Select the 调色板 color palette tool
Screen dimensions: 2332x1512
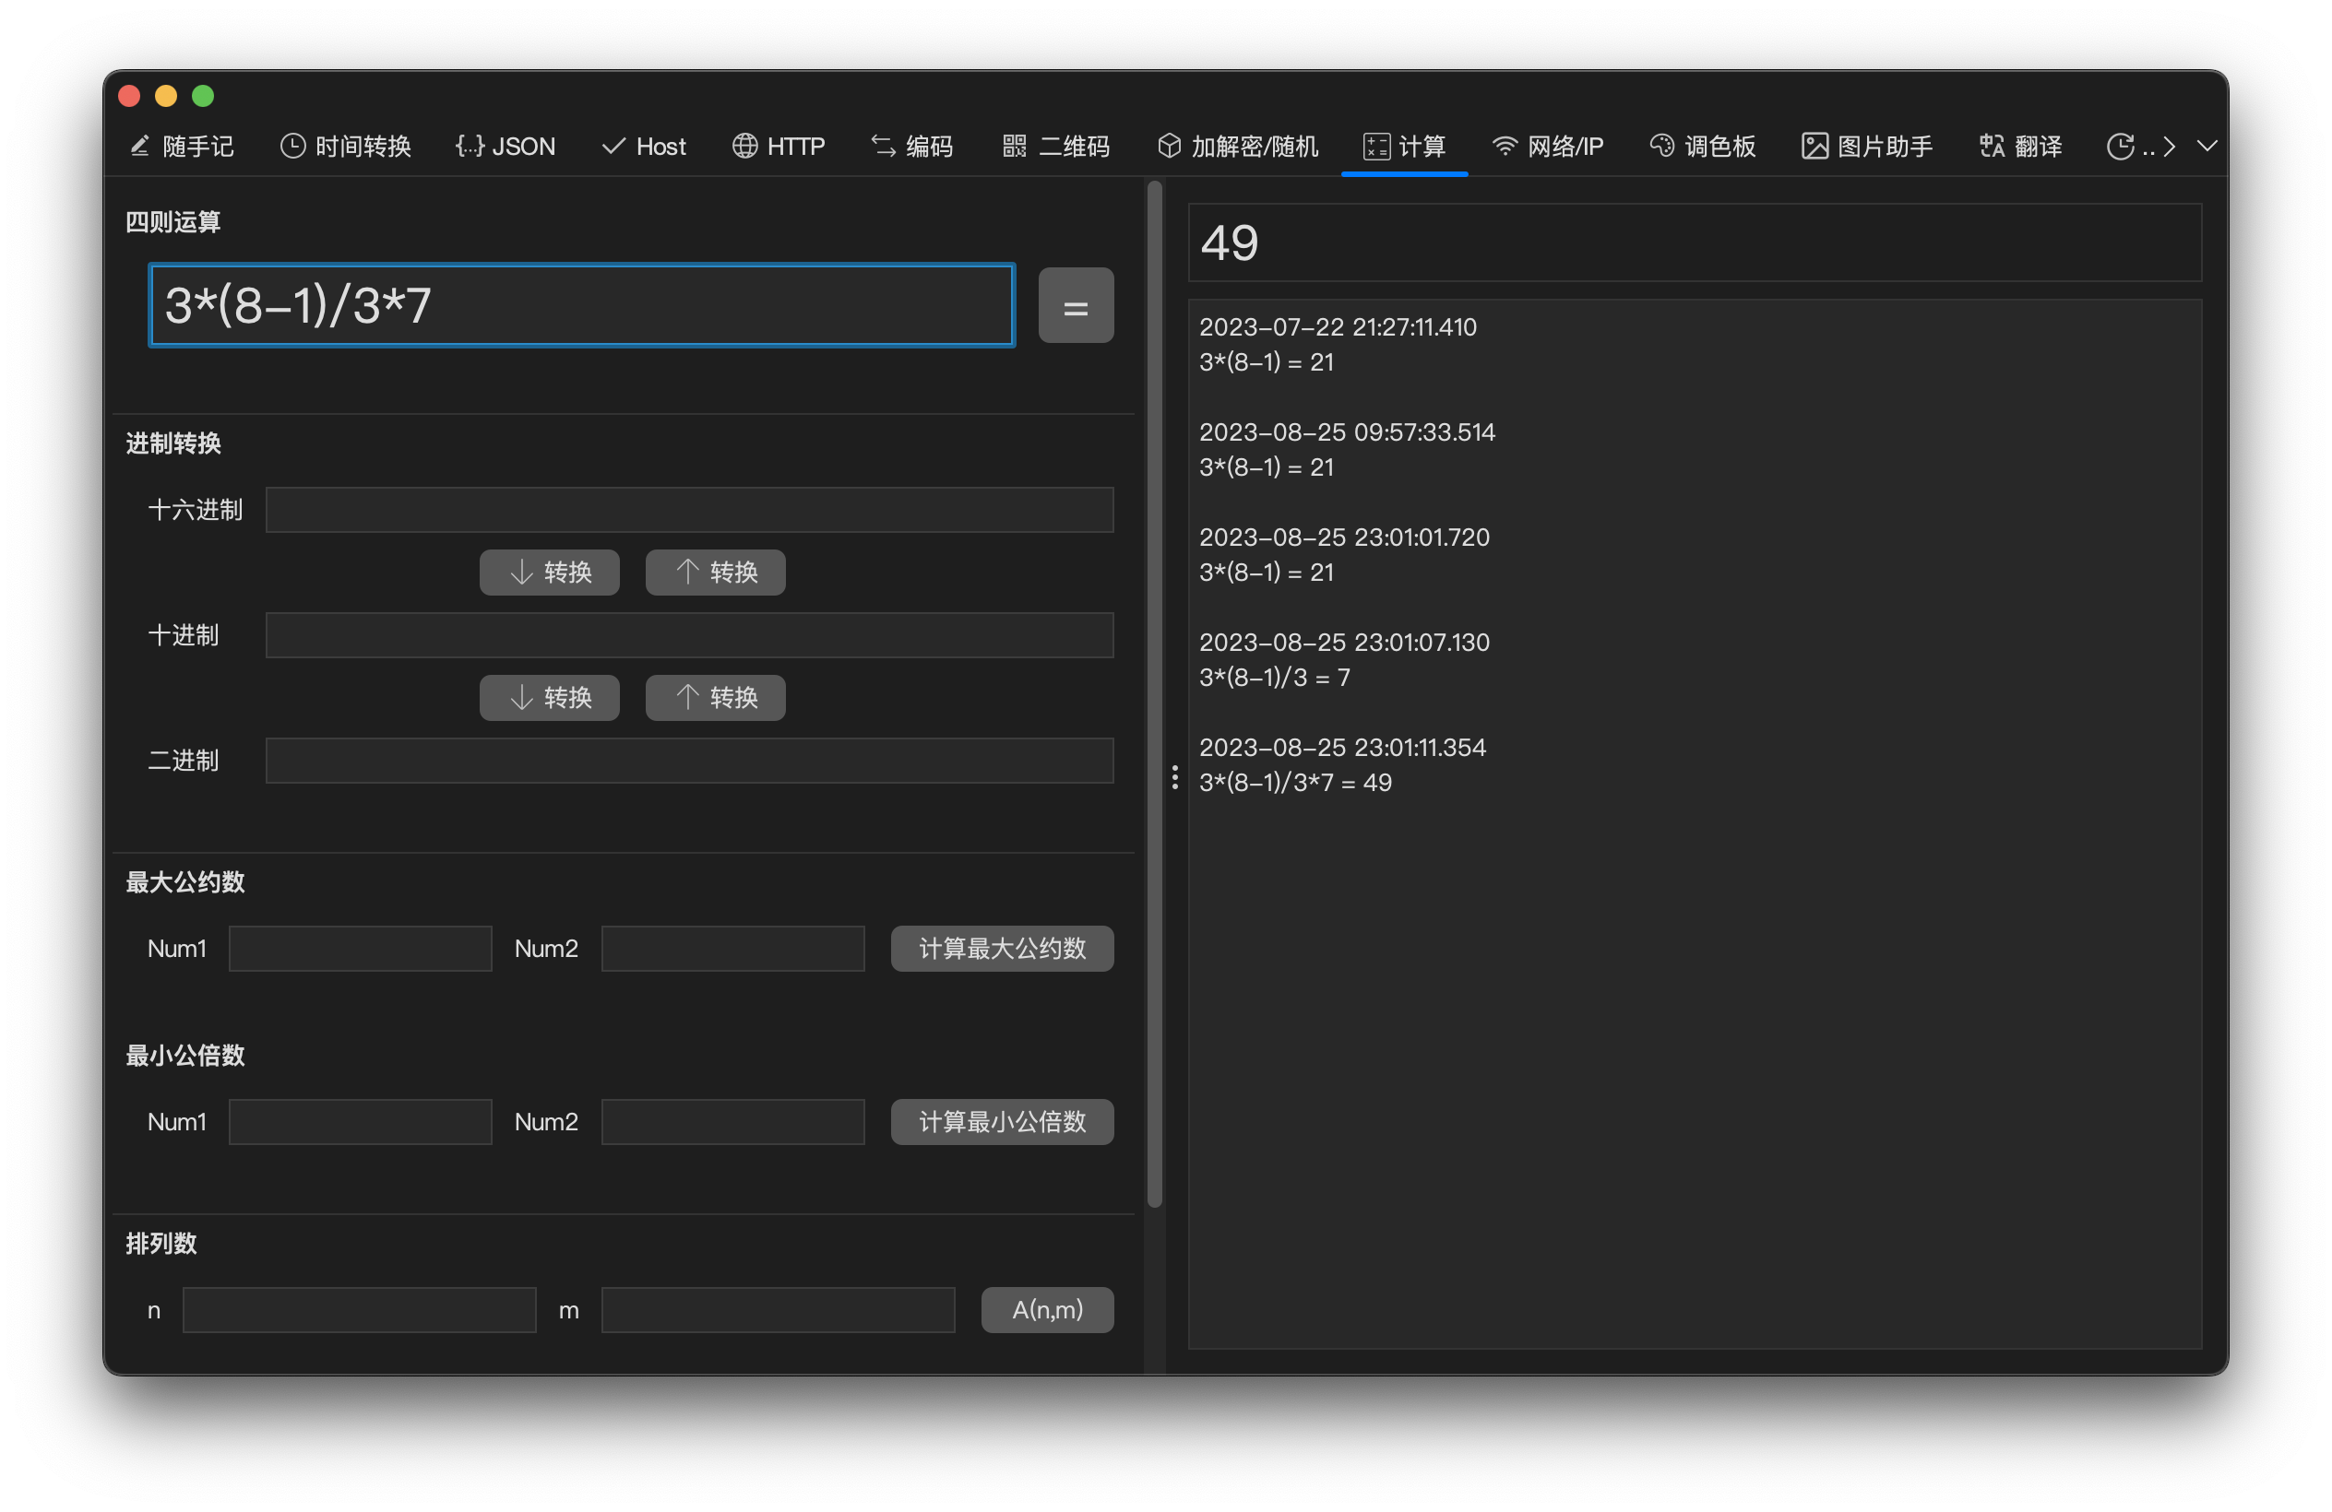coord(1702,146)
